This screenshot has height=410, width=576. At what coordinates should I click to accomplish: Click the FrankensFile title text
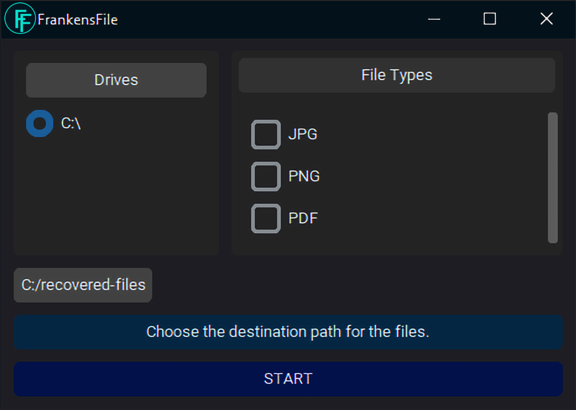pyautogui.click(x=77, y=19)
